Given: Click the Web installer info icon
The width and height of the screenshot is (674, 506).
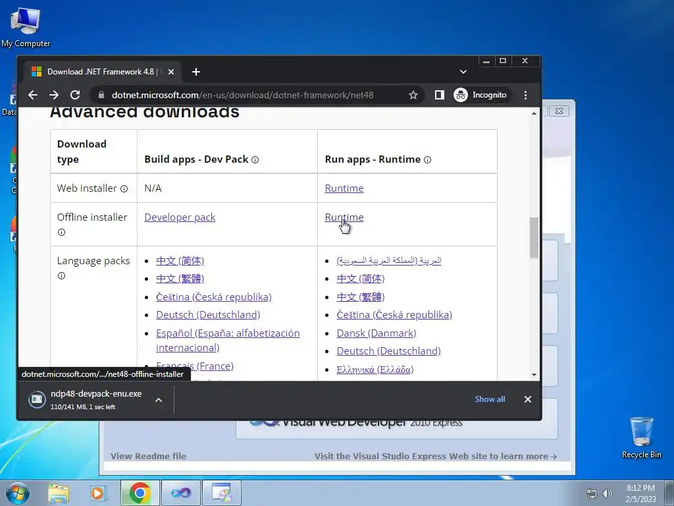Looking at the screenshot, I should (124, 188).
